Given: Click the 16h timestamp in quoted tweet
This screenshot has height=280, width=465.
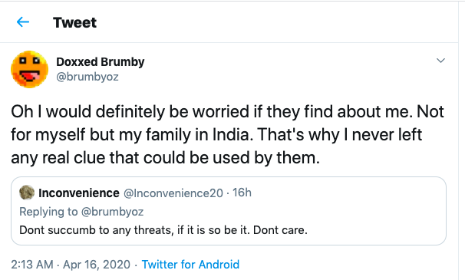Looking at the screenshot, I should click(242, 193).
